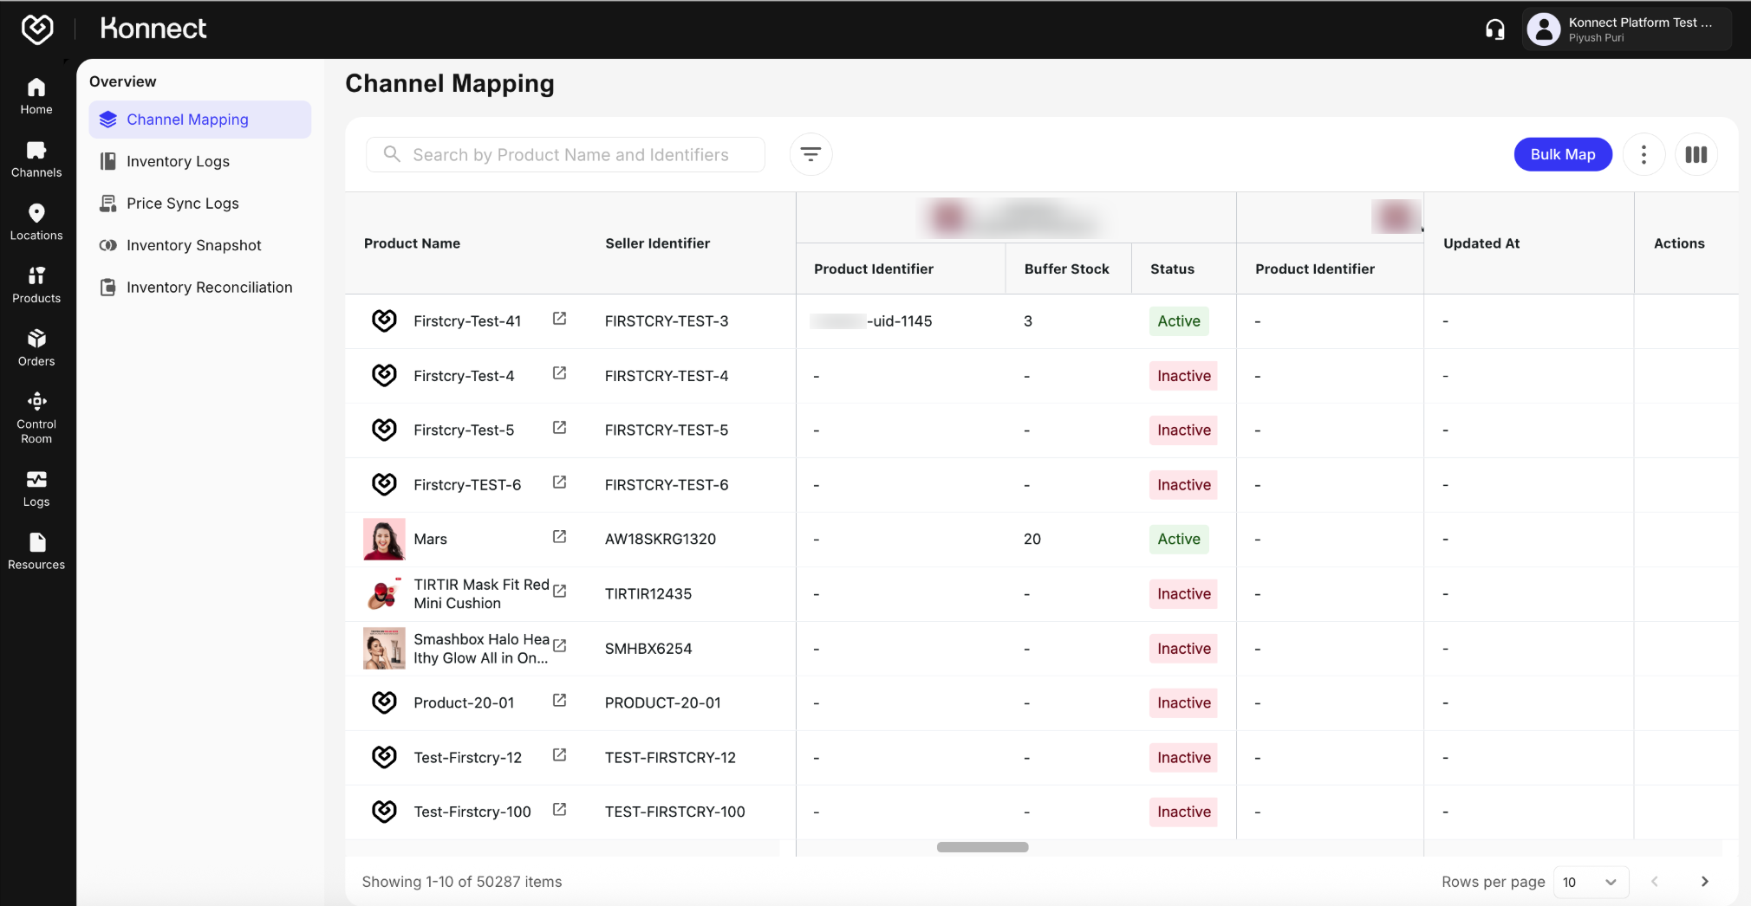Open Rows per page dropdown

(1591, 882)
